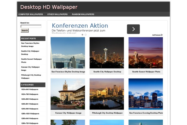
Task: Open the Konferenzen Aktion ad headline
Action: point(80,26)
